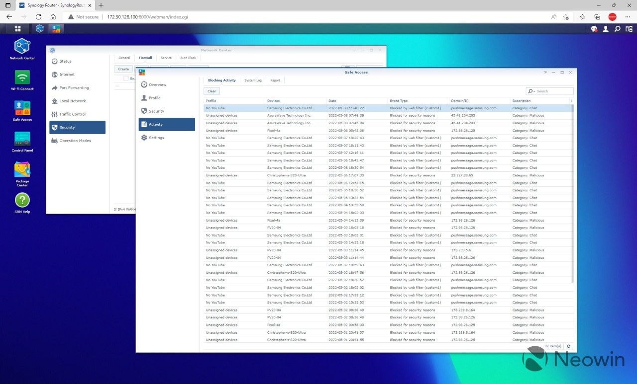The width and height of the screenshot is (637, 384).
Task: Open SRM Help desktop shortcut
Action: (x=22, y=203)
